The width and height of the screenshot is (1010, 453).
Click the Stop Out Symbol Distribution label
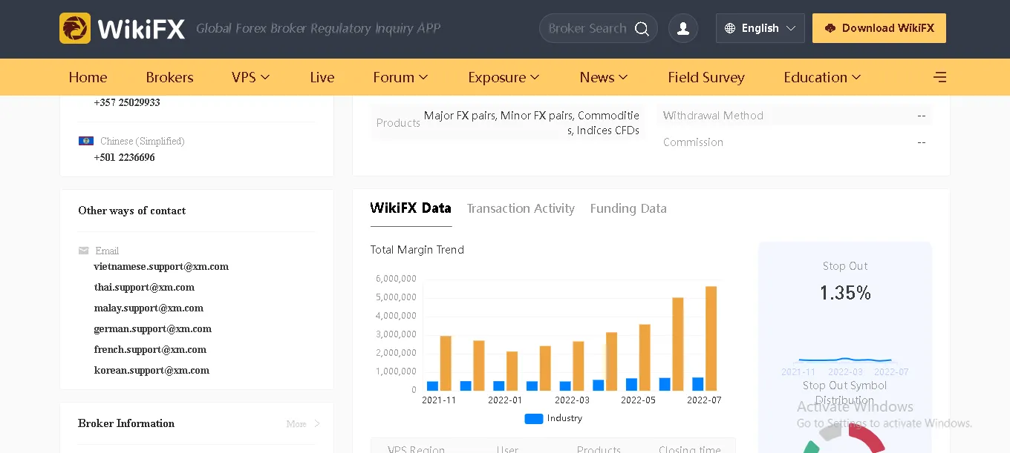coord(844,393)
